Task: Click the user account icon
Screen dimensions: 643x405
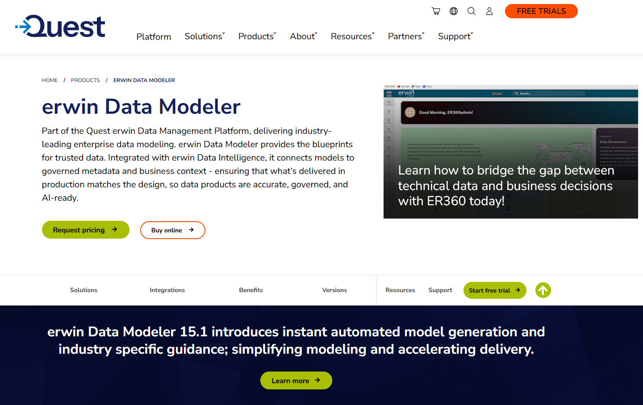Action: point(489,11)
